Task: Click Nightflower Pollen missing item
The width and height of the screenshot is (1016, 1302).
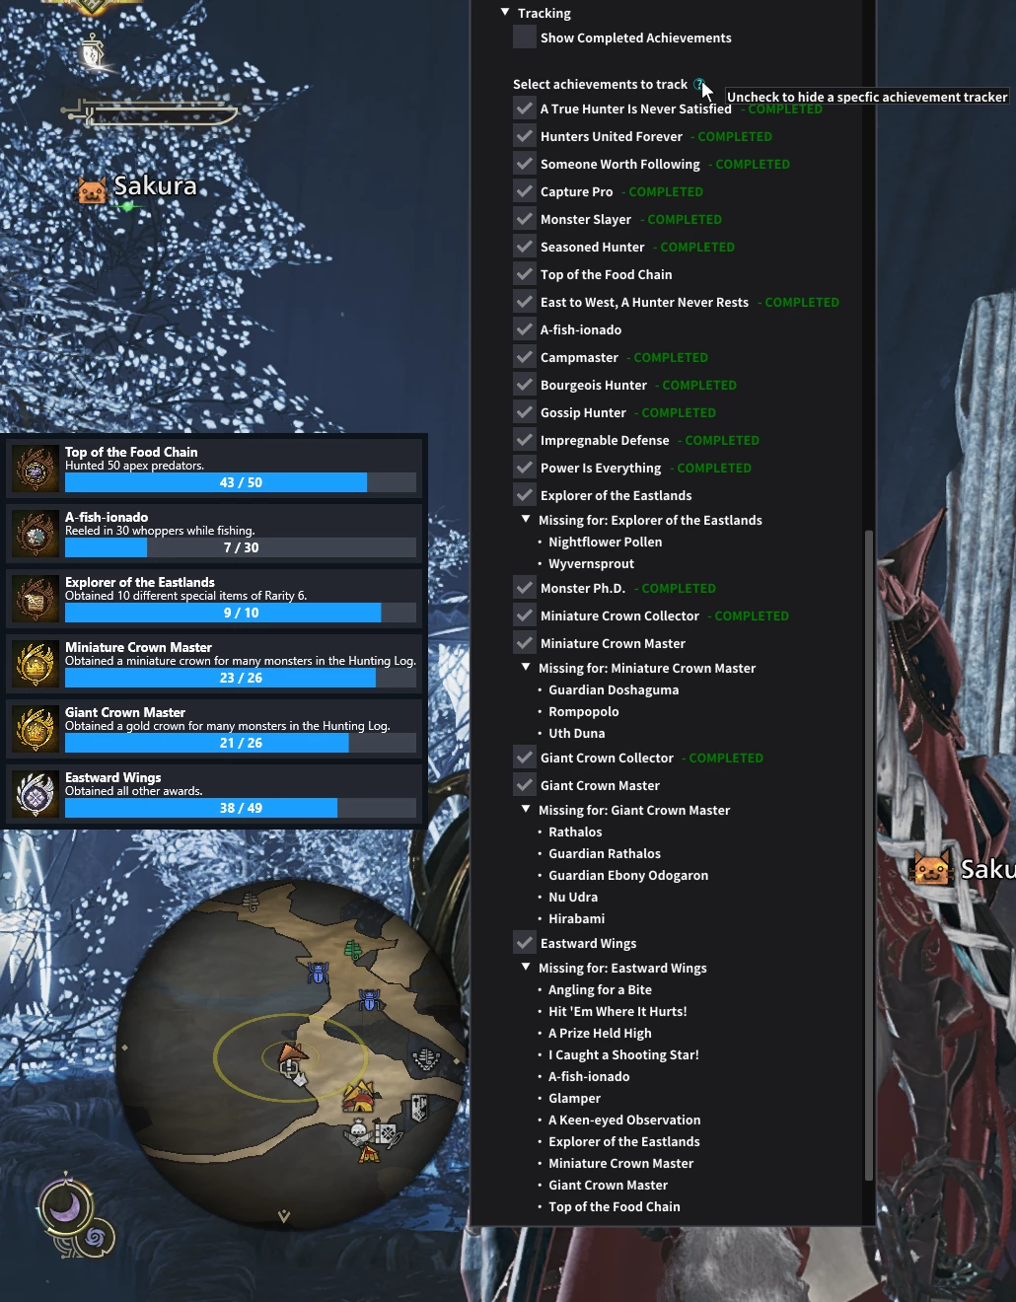Action: click(x=605, y=542)
